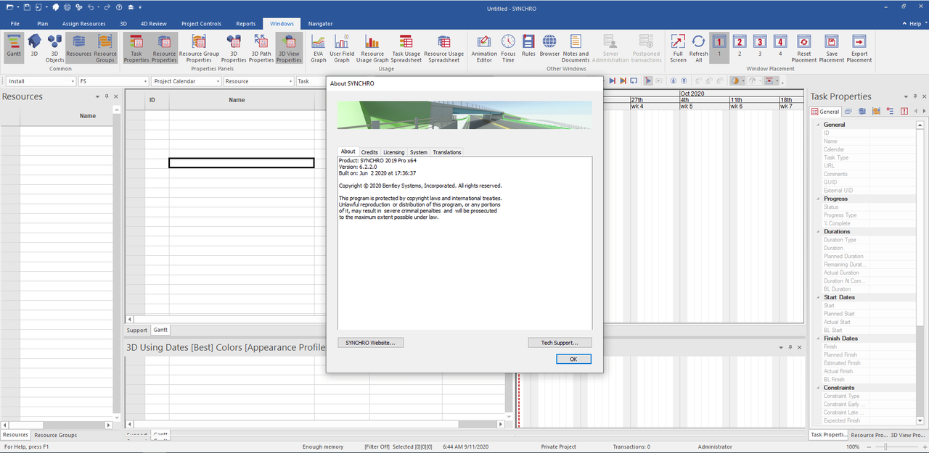Collapse the General section in Task Properties
Viewport: 929px width, 453px height.
(x=818, y=125)
